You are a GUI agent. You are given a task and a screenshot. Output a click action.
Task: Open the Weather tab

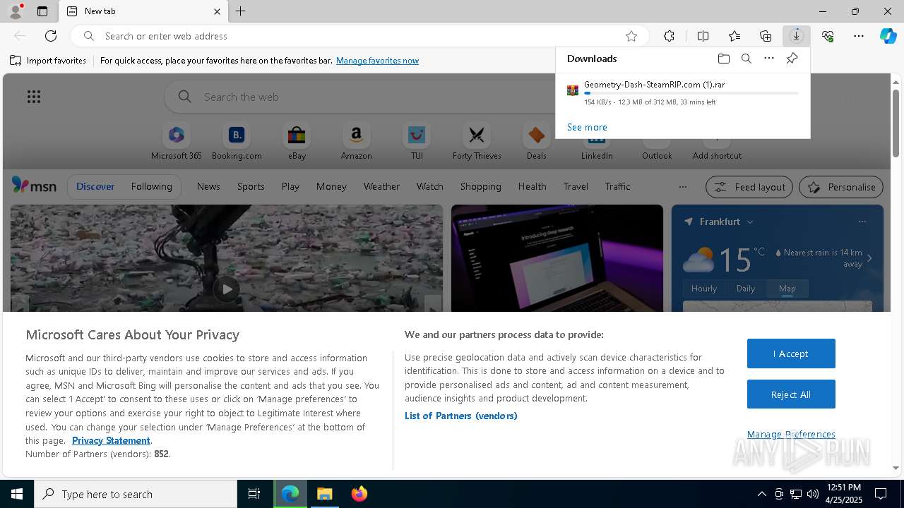tap(381, 186)
